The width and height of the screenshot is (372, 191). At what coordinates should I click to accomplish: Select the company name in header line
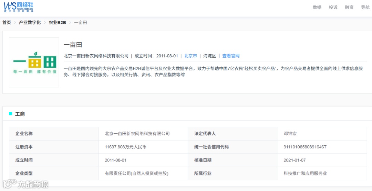(96, 56)
